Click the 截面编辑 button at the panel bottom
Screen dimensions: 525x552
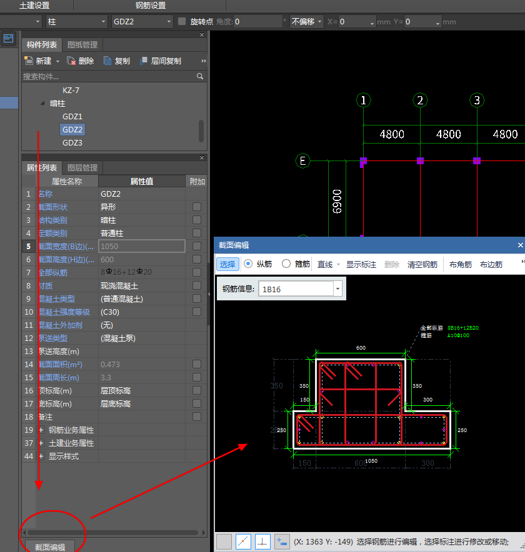tap(49, 547)
